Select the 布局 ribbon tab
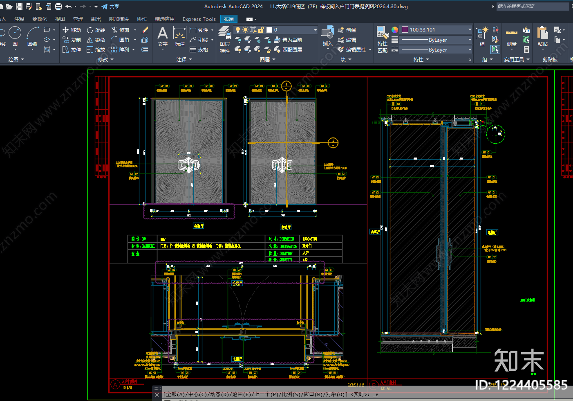Viewport: 573px width, 401px height. (x=229, y=19)
